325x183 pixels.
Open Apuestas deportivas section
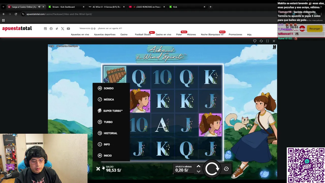tap(105, 35)
